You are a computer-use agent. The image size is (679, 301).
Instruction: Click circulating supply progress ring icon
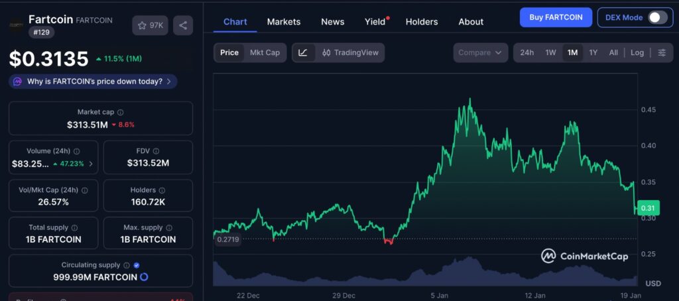coord(144,276)
